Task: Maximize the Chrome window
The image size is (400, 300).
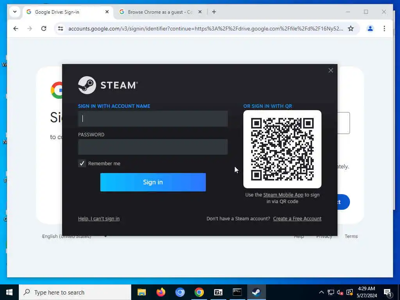Action: pos(366,12)
